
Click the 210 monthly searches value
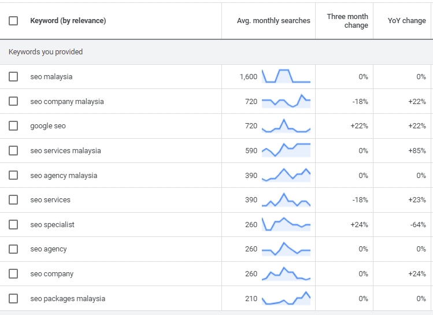click(x=251, y=299)
